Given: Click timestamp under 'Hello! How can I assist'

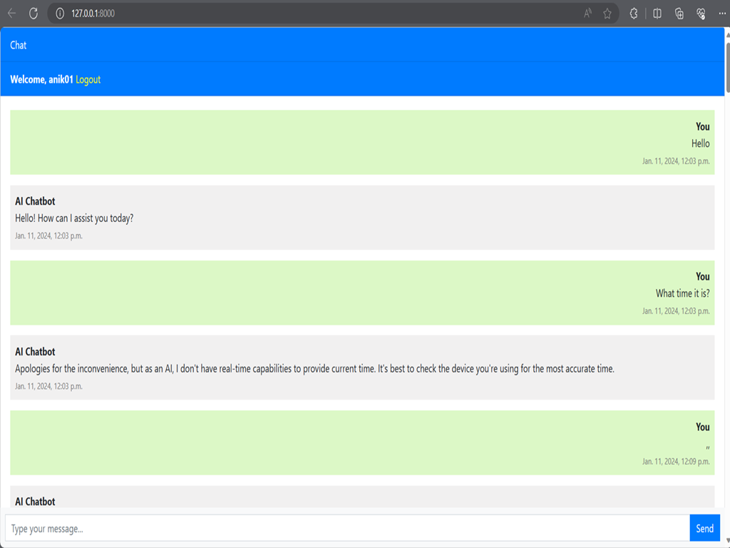Looking at the screenshot, I should tap(48, 235).
